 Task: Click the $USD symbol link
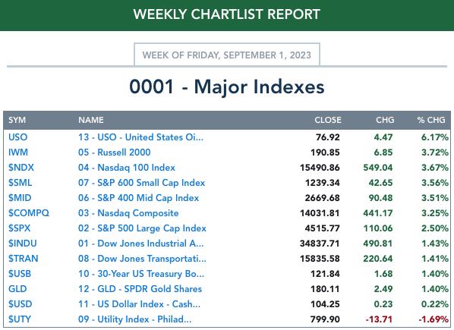[20, 304]
